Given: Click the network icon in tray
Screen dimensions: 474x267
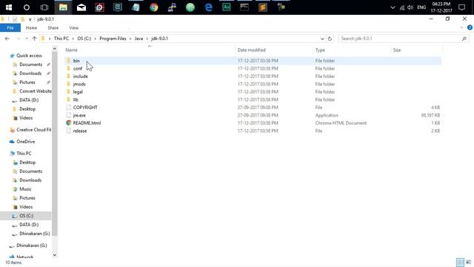Looking at the screenshot, I should tap(401, 7).
